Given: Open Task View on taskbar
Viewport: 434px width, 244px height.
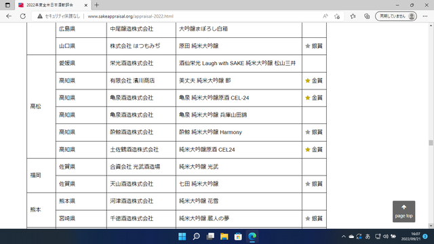Looking at the screenshot, I should [x=210, y=237].
